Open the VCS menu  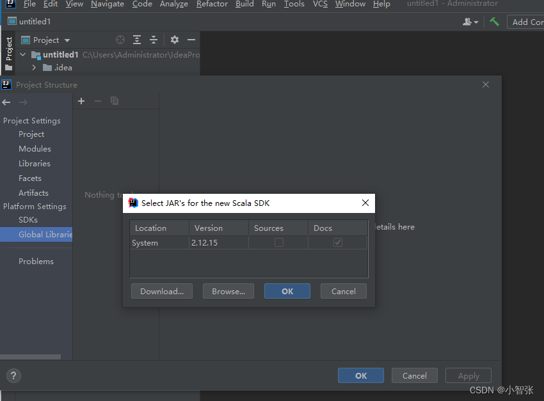coord(320,4)
